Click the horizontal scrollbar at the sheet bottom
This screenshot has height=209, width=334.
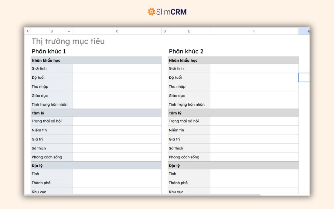[x=143, y=195]
